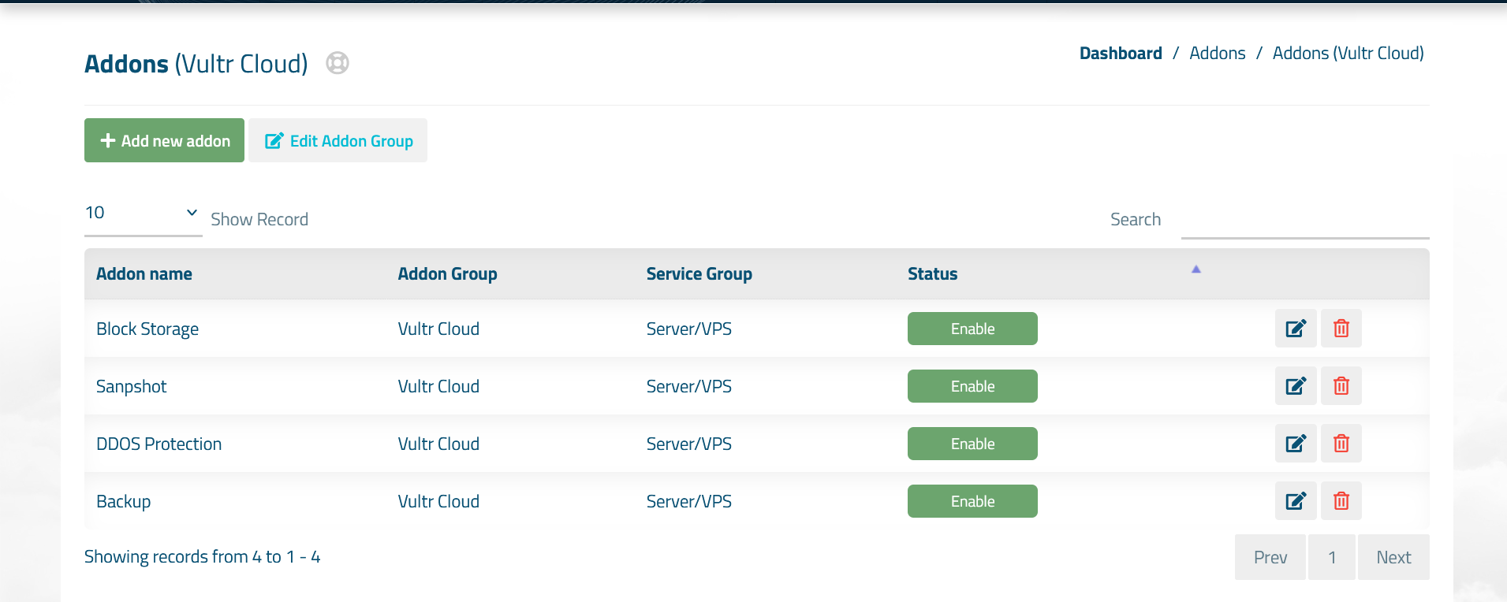The height and width of the screenshot is (602, 1507).
Task: Select the Sanpshot name cell
Action: tap(131, 387)
